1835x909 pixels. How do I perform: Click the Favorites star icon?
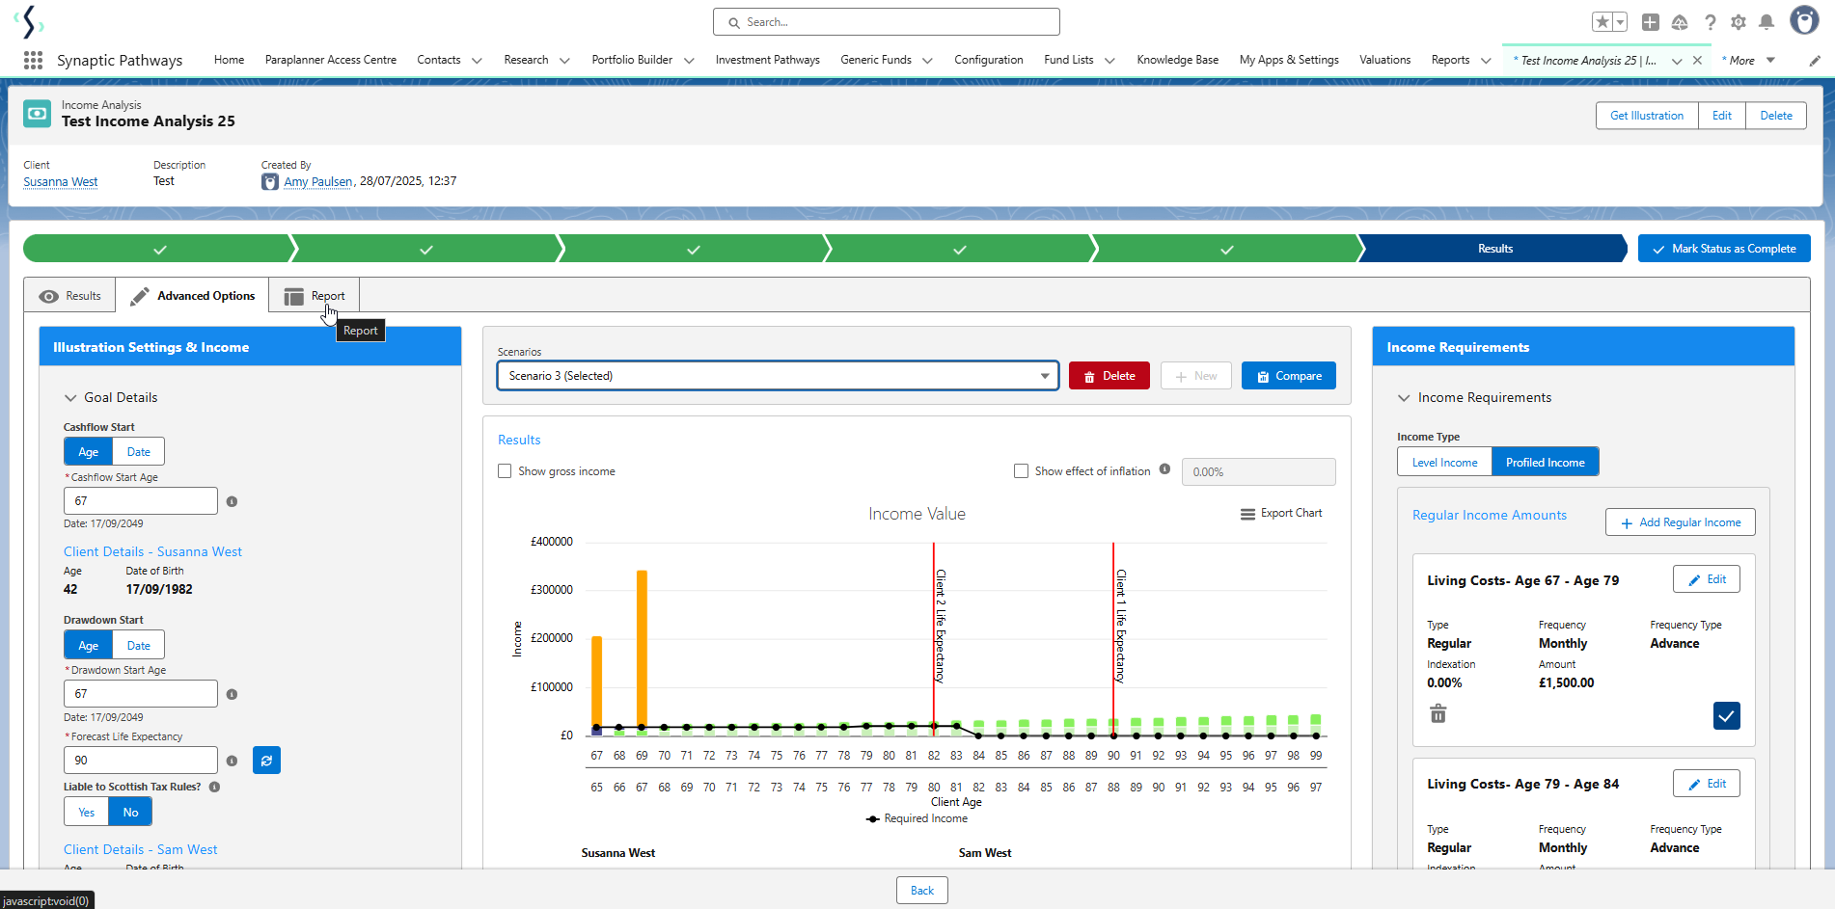(1602, 22)
